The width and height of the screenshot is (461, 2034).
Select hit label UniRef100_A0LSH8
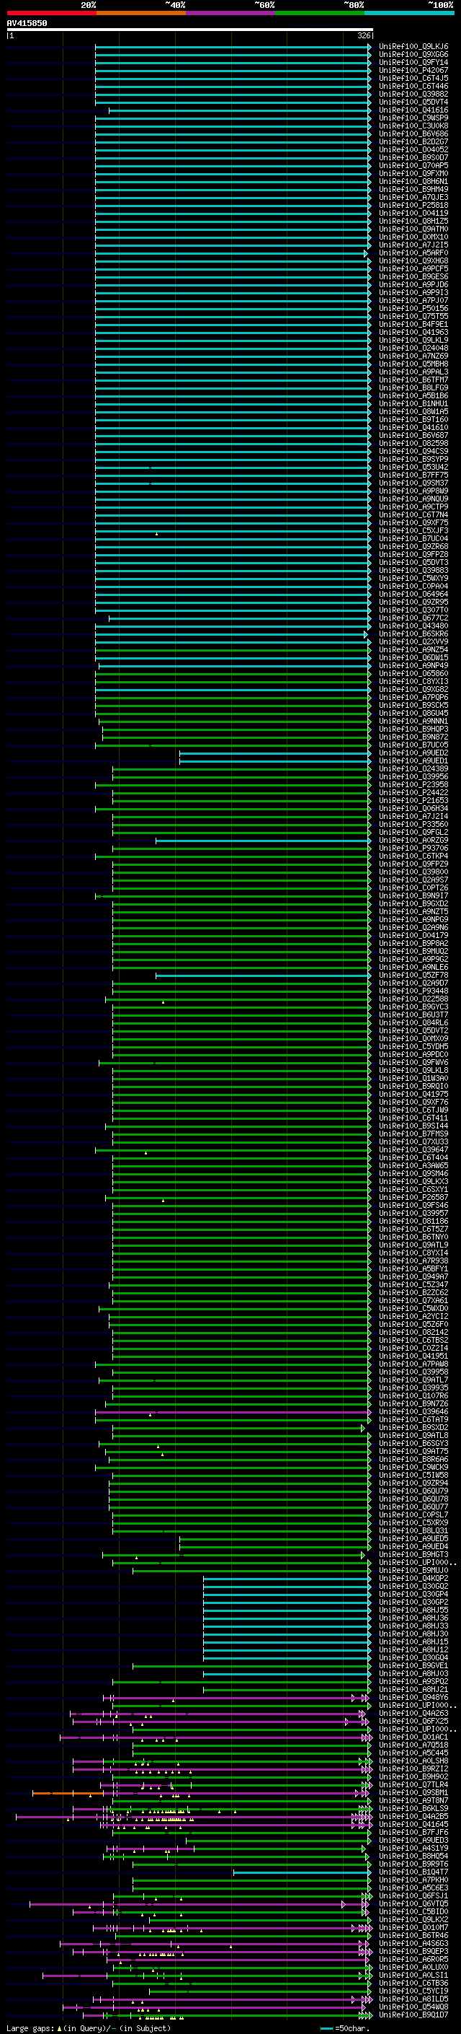click(413, 1760)
